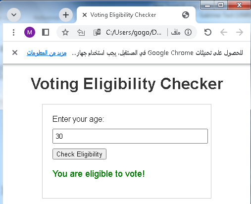
Task: Click the age input field
Action: point(130,136)
